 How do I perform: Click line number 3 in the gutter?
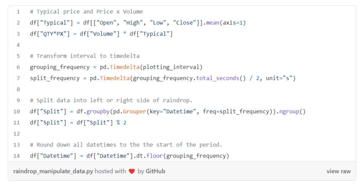point(18,34)
